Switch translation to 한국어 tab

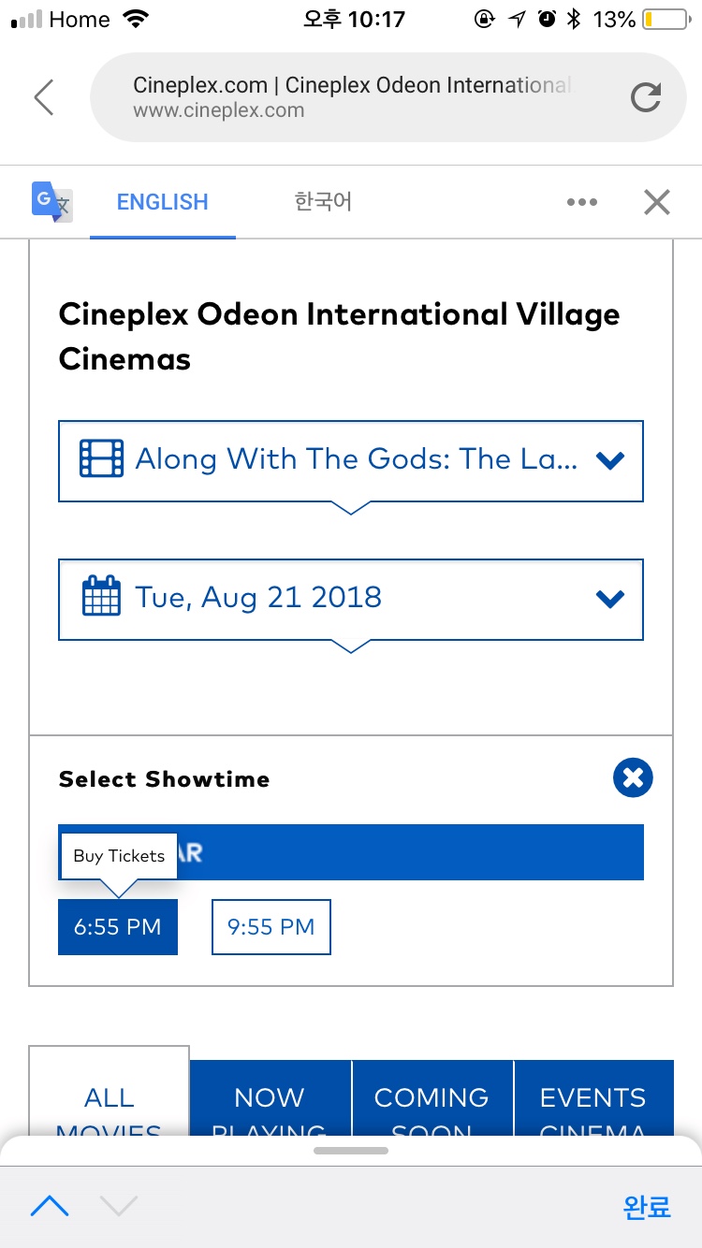(x=323, y=202)
